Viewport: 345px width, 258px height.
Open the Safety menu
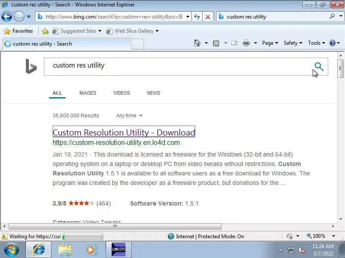[293, 43]
